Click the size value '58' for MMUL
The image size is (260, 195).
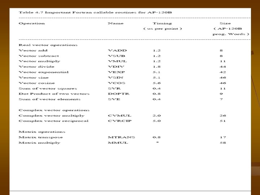coord(222,143)
